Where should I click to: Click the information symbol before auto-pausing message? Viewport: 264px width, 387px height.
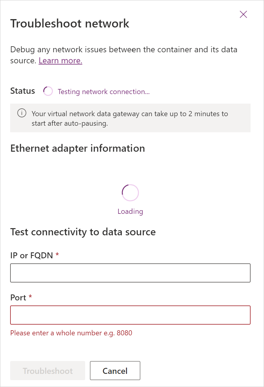(x=22, y=113)
